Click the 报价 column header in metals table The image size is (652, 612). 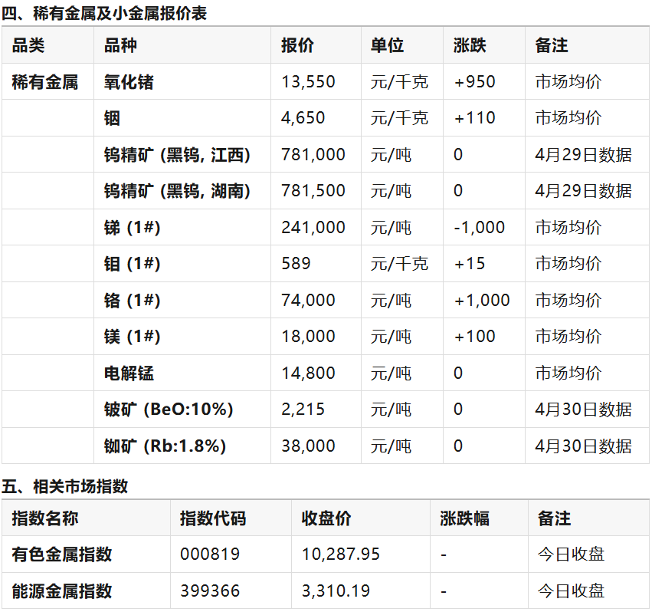[x=297, y=45]
